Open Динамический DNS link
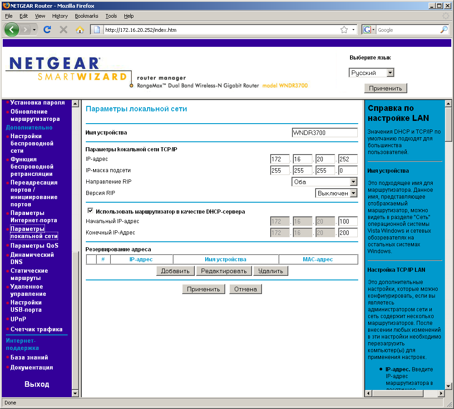Screen dimensions: 454x409 click(32, 258)
